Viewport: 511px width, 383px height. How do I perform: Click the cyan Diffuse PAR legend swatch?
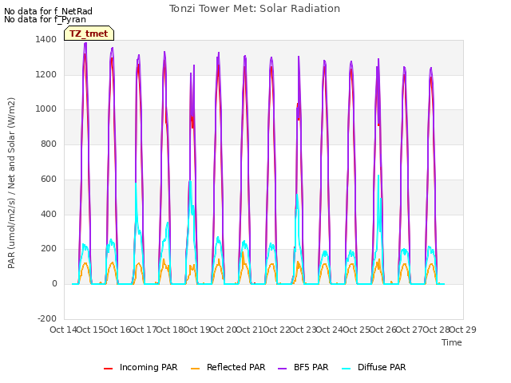346,368
